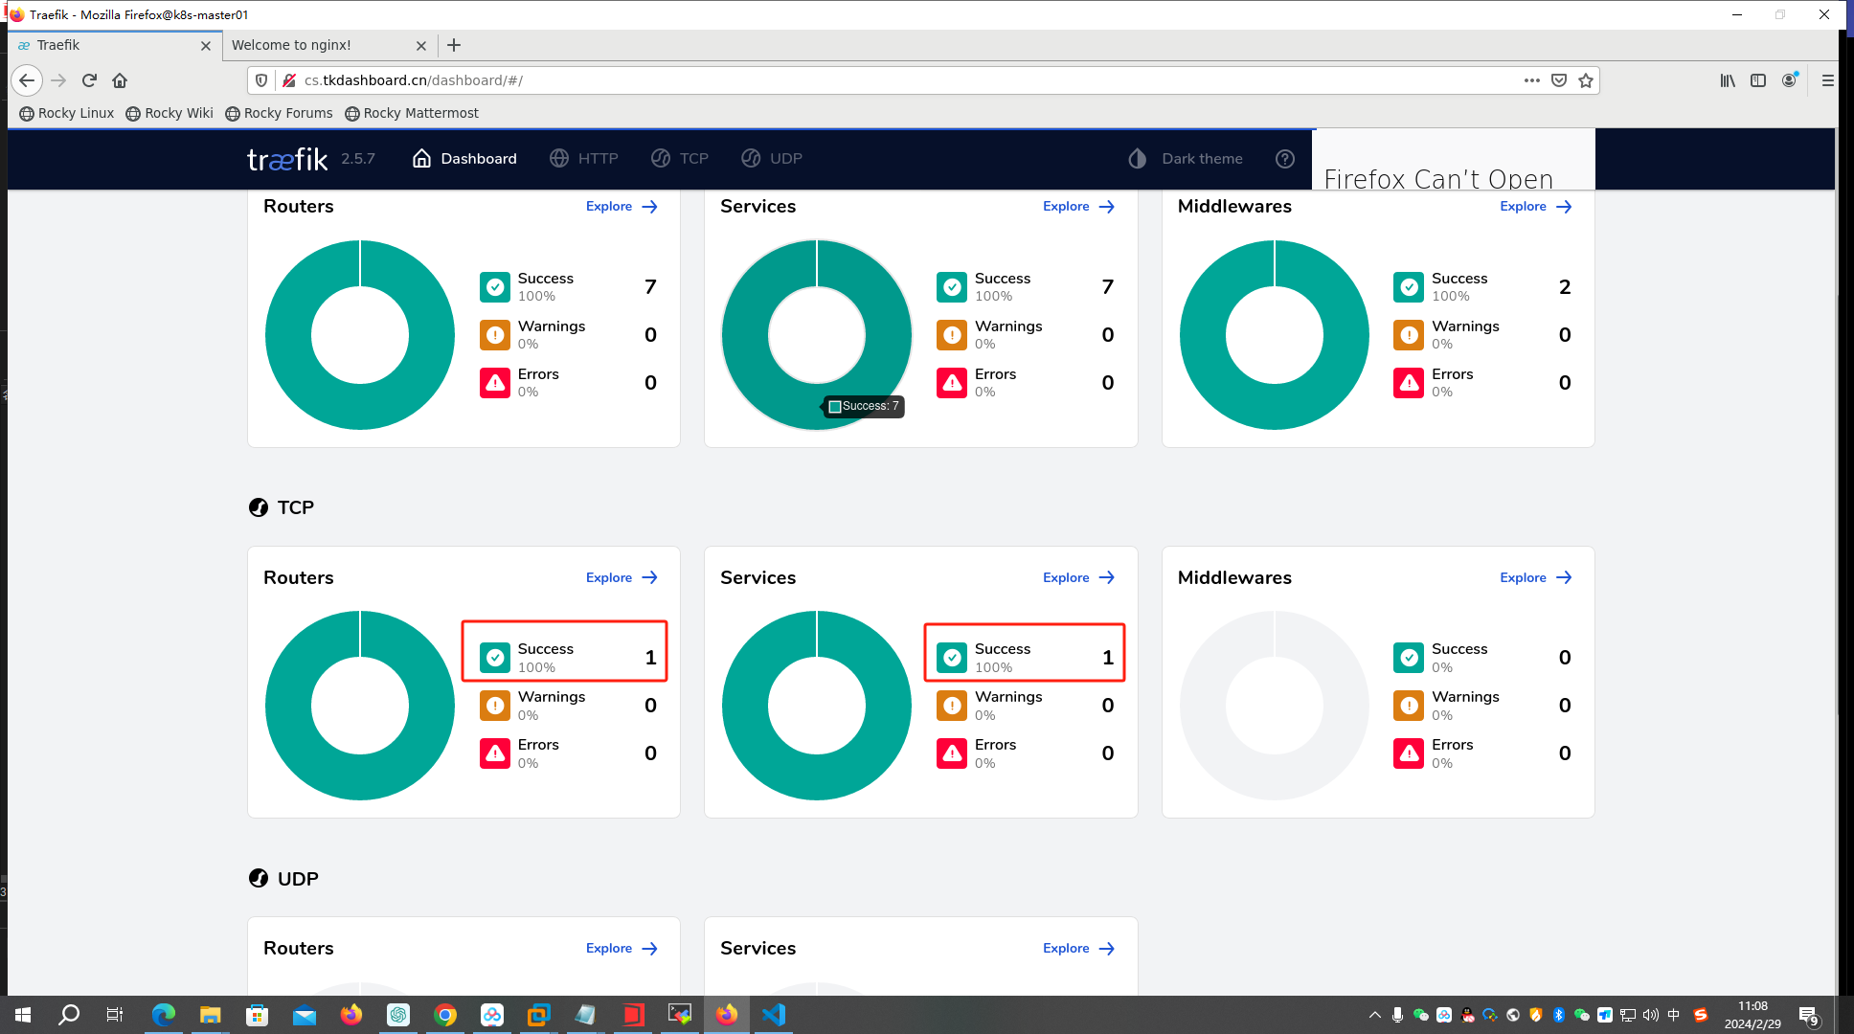Go to the HTTP section in navbar
The width and height of the screenshot is (1854, 1034).
[x=584, y=159]
